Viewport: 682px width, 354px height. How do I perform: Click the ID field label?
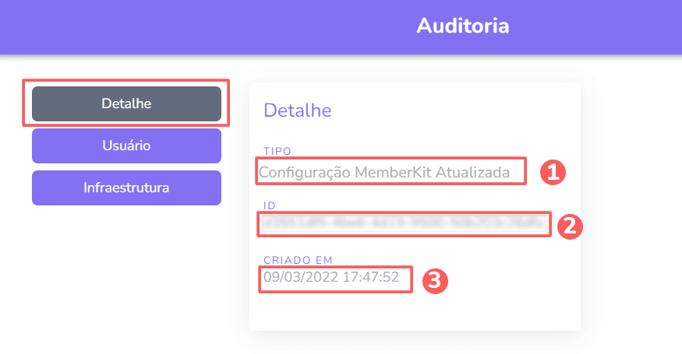pos(270,205)
